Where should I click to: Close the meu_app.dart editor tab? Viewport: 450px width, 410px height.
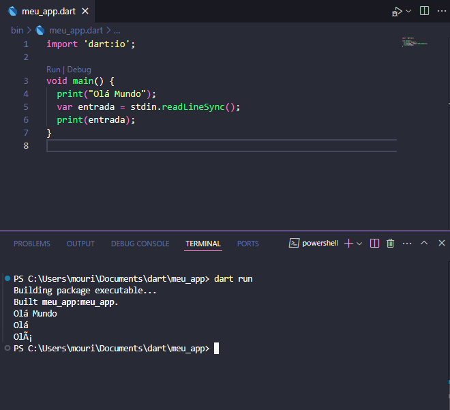tap(85, 11)
